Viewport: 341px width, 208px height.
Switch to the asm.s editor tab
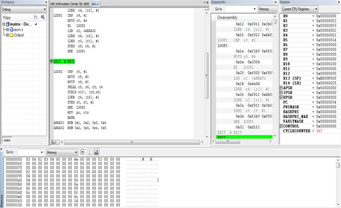(x=95, y=4)
